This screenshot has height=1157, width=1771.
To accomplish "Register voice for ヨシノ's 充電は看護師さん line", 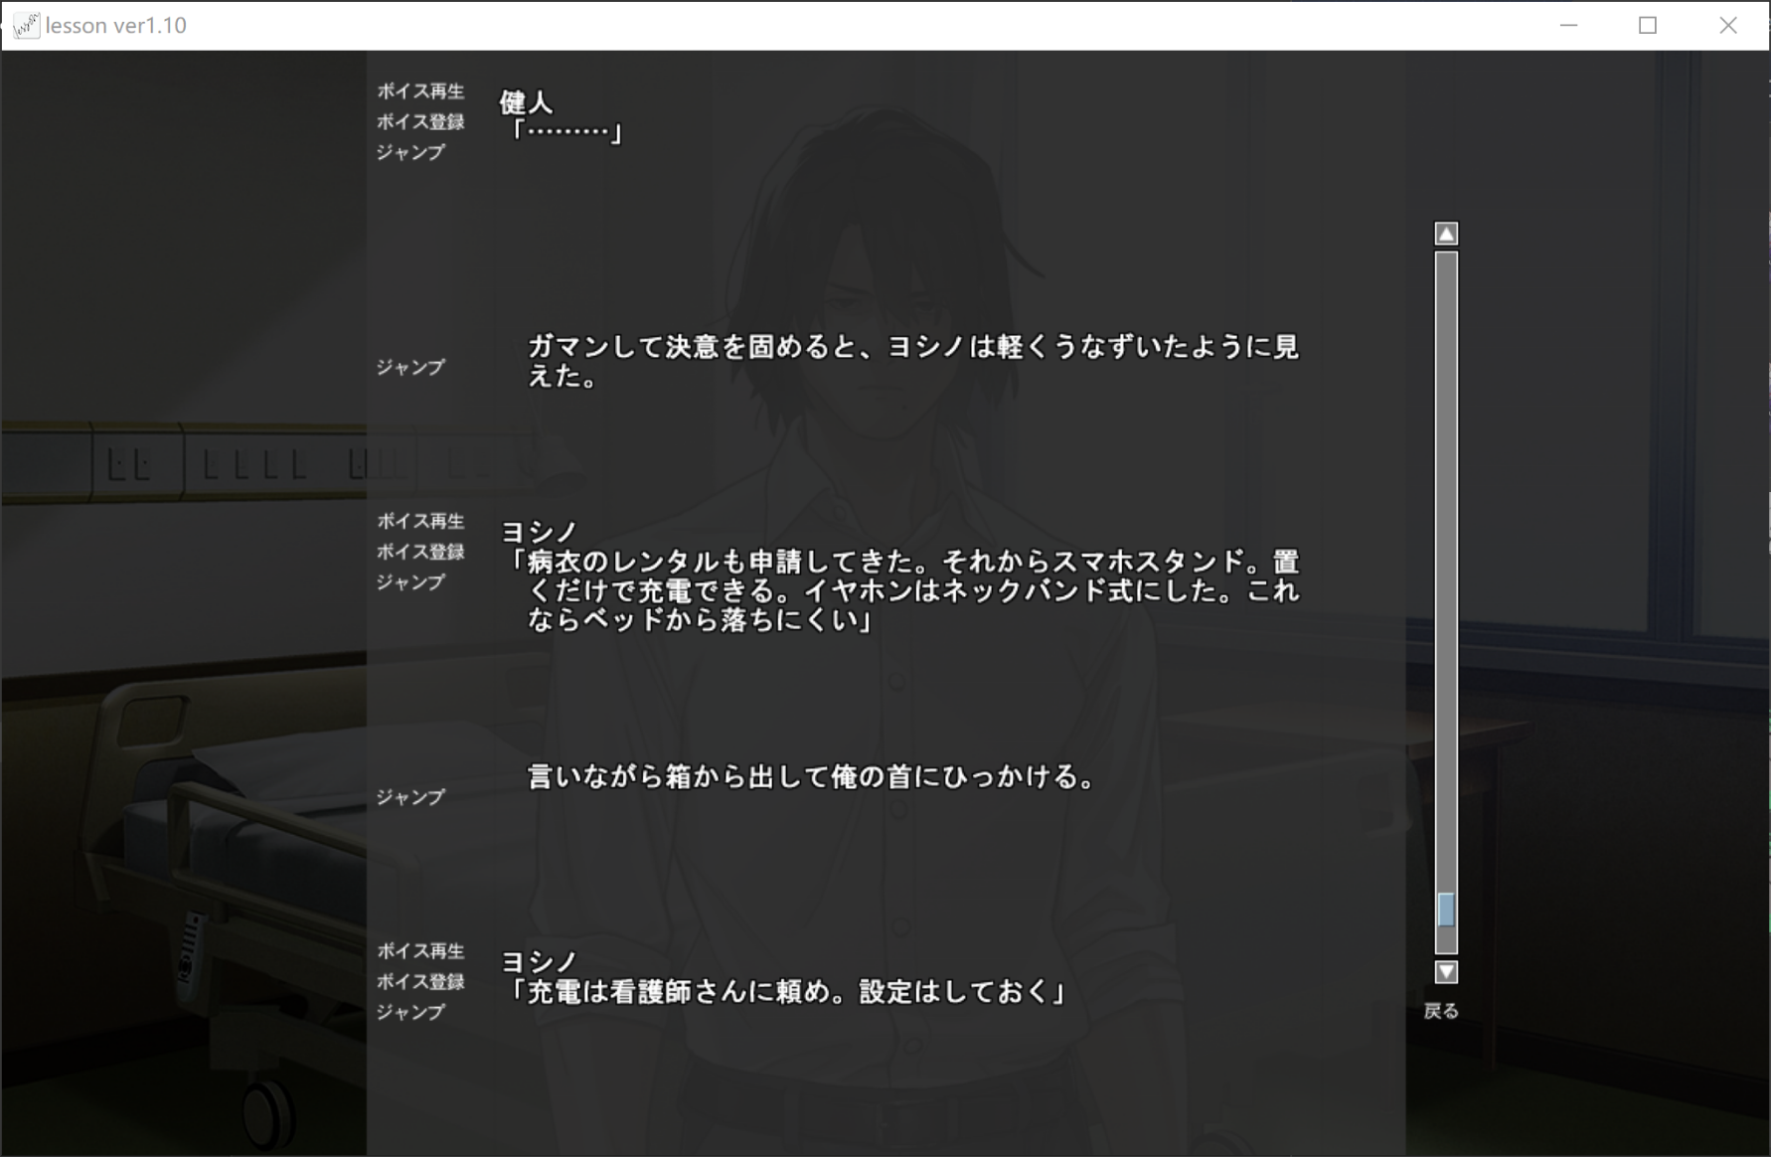I will coord(420,982).
